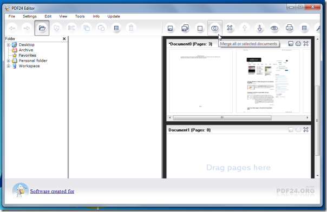Click the printer icon in main toolbar

289,28
